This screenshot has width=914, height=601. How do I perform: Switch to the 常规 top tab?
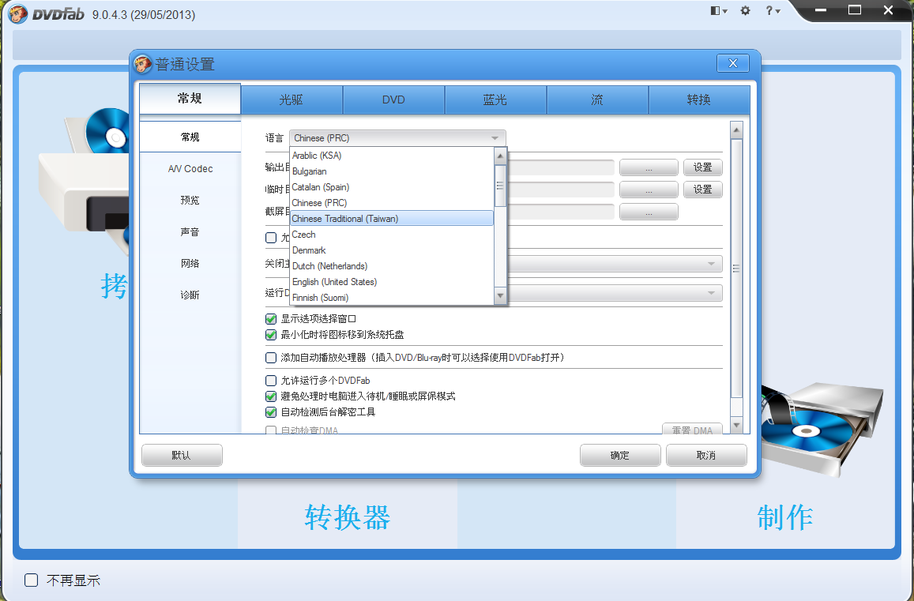tap(190, 99)
